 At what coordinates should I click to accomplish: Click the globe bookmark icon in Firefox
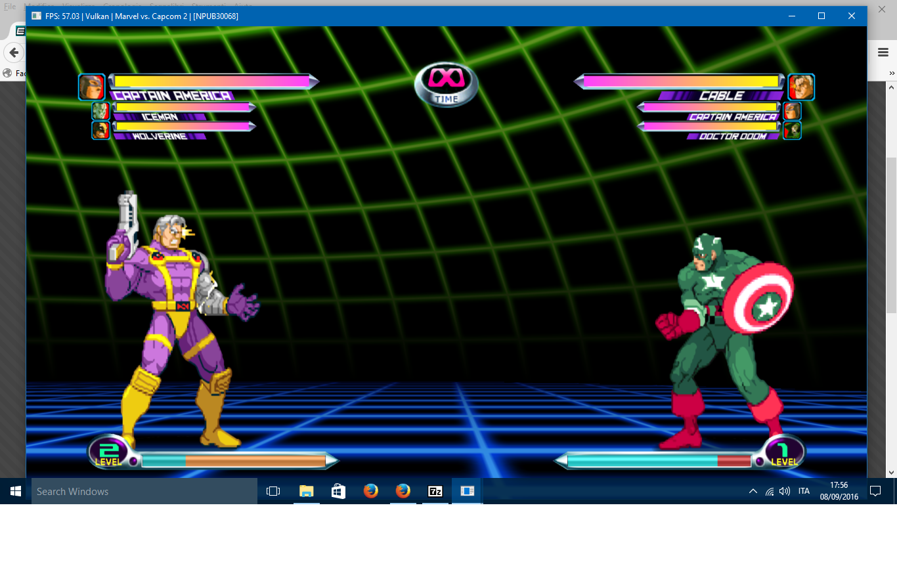point(7,73)
